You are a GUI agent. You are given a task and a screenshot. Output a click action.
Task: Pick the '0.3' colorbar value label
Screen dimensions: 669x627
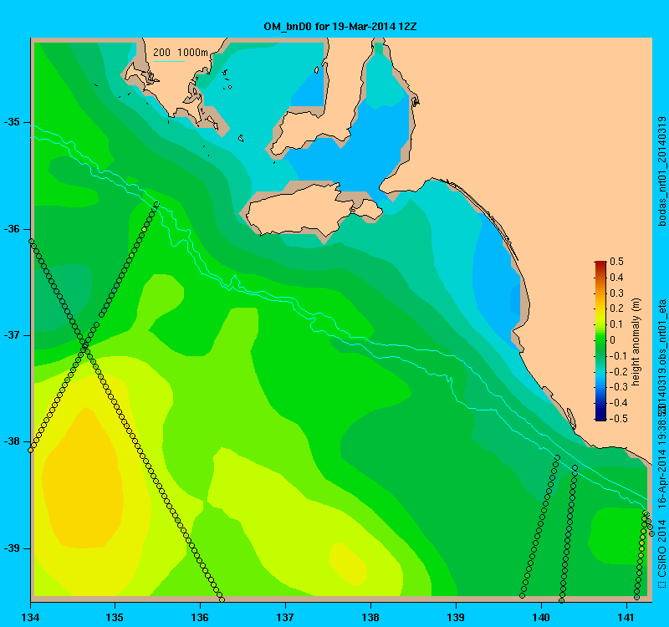[x=616, y=293]
